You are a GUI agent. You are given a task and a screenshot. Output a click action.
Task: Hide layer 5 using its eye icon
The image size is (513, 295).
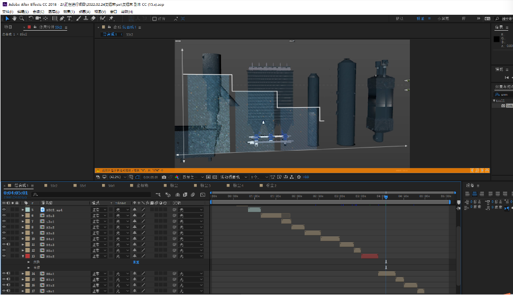[4, 210]
